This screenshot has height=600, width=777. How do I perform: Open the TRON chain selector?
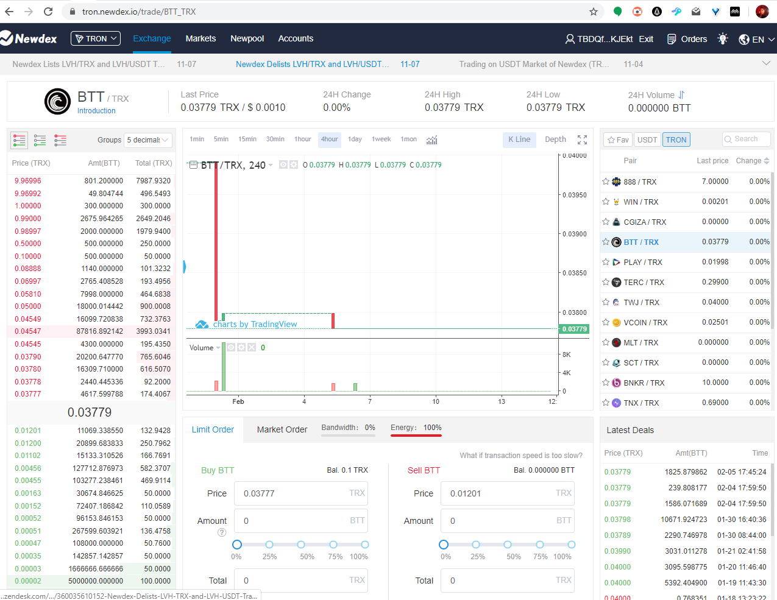pos(96,38)
